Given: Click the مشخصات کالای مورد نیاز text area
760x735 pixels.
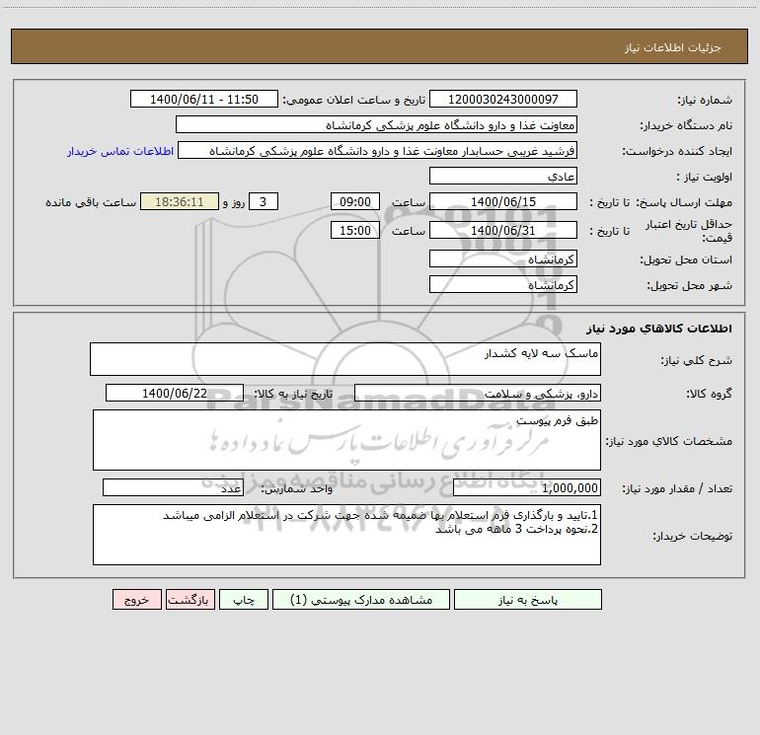Looking at the screenshot, I should (x=346, y=440).
